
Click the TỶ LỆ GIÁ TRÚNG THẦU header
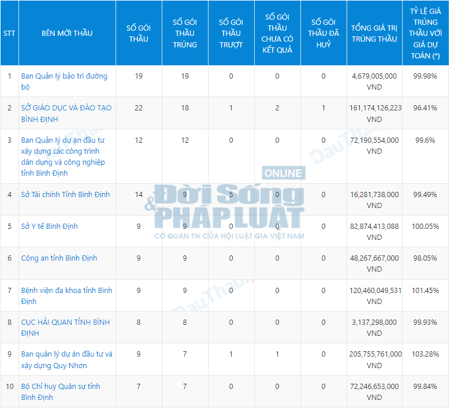click(x=425, y=33)
